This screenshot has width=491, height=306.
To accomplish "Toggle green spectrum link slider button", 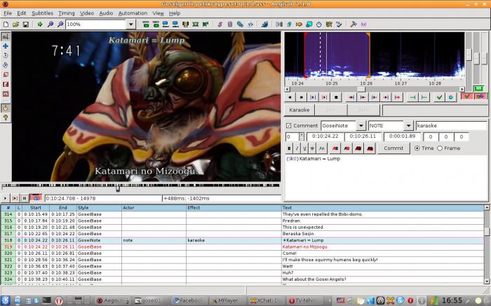I will [x=478, y=89].
